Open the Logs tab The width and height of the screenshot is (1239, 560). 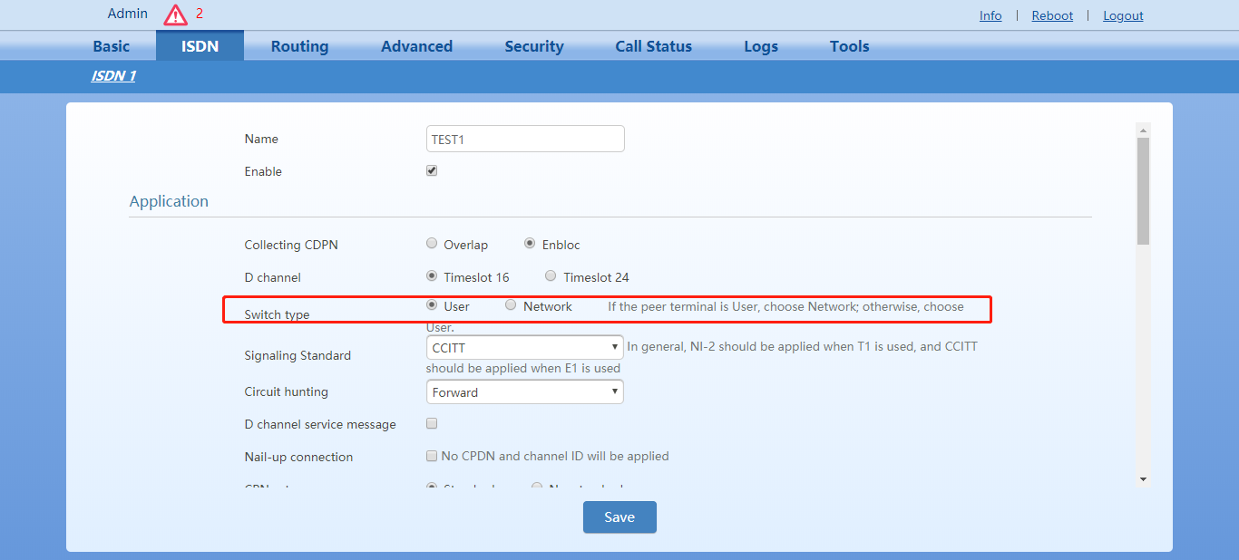(x=761, y=46)
